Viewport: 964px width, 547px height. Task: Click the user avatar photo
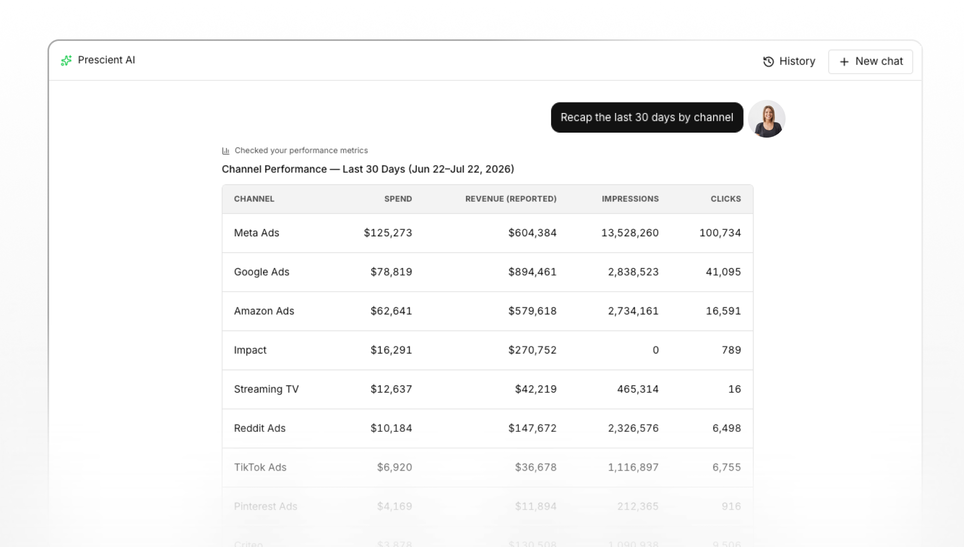click(767, 118)
